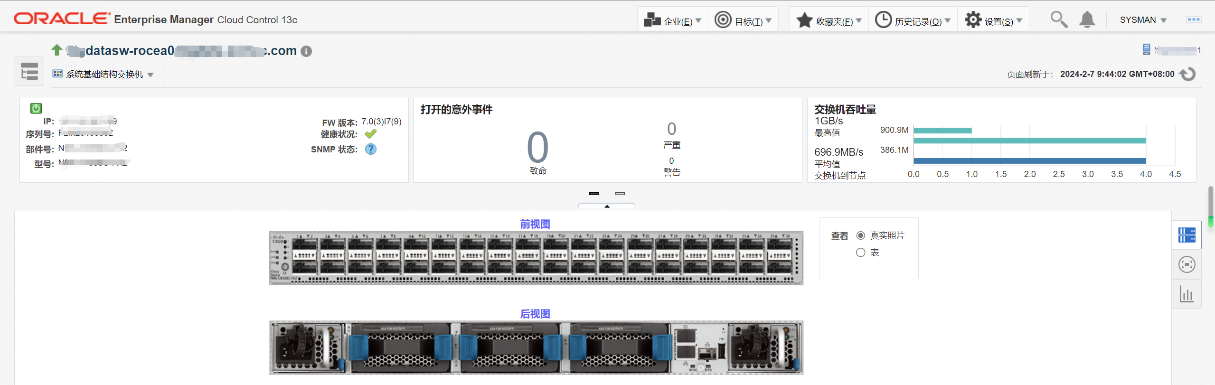Viewport: 1215px width, 385px height.
Task: Click the 后视图 heading
Action: pyautogui.click(x=535, y=314)
